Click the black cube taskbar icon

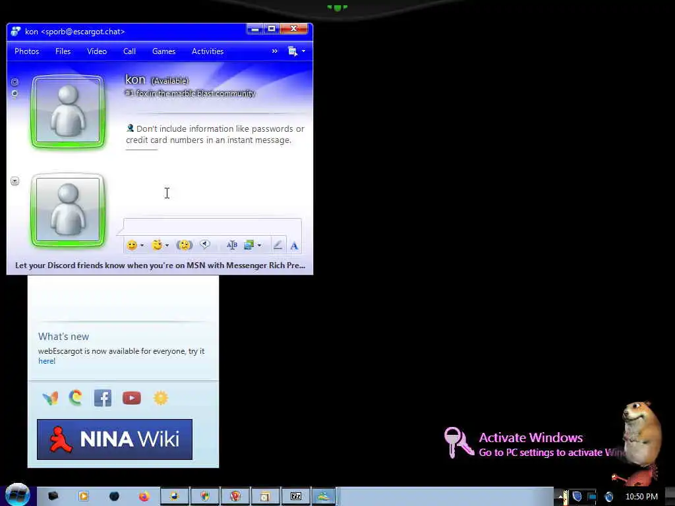(53, 496)
